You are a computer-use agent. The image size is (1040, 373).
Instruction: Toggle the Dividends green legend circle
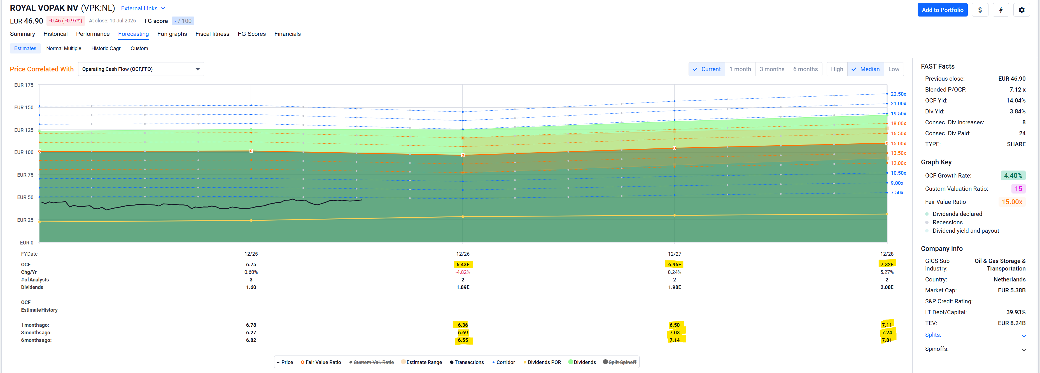(x=570, y=362)
